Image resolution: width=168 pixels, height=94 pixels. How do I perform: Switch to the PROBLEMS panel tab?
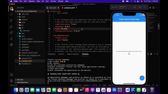click(52, 54)
